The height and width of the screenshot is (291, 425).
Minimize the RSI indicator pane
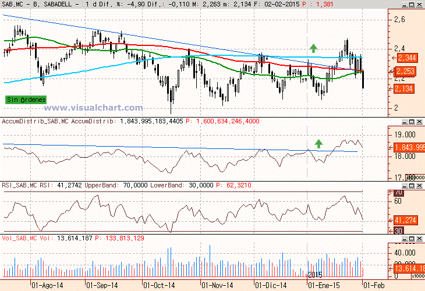405,186
